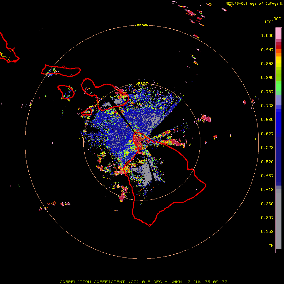
Task: Select the large gray segment of color bar
Action: (x=279, y=219)
